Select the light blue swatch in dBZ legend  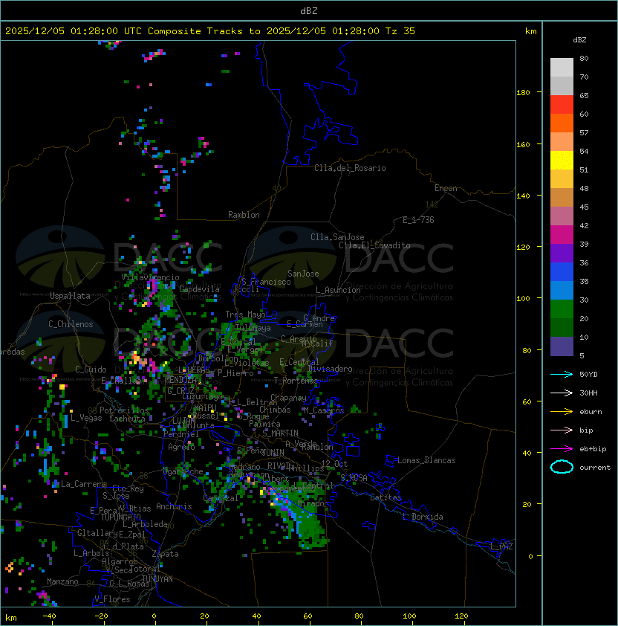tap(562, 290)
